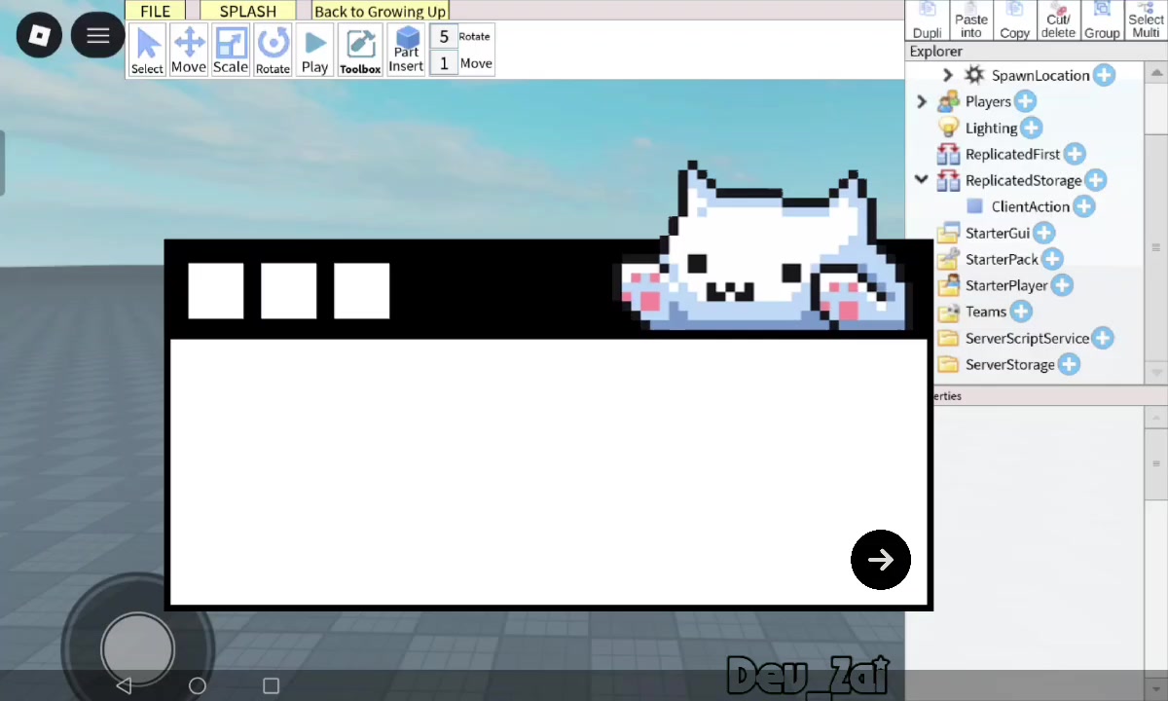Select StarterPack in Explorer
This screenshot has width=1168, height=701.
point(1002,259)
